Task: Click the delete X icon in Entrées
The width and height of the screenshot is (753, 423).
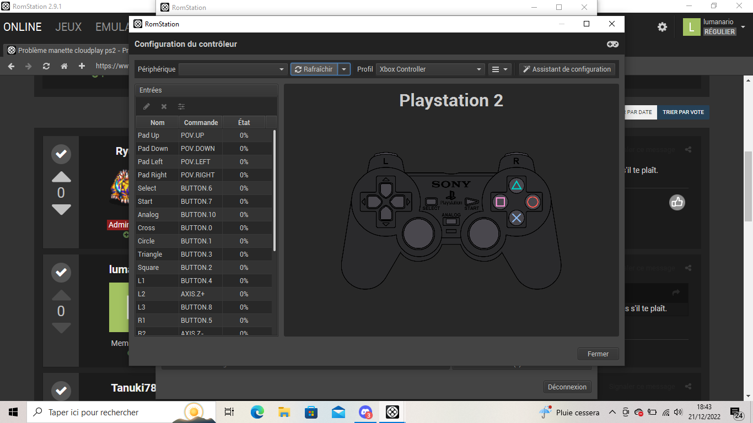Action: point(164,106)
